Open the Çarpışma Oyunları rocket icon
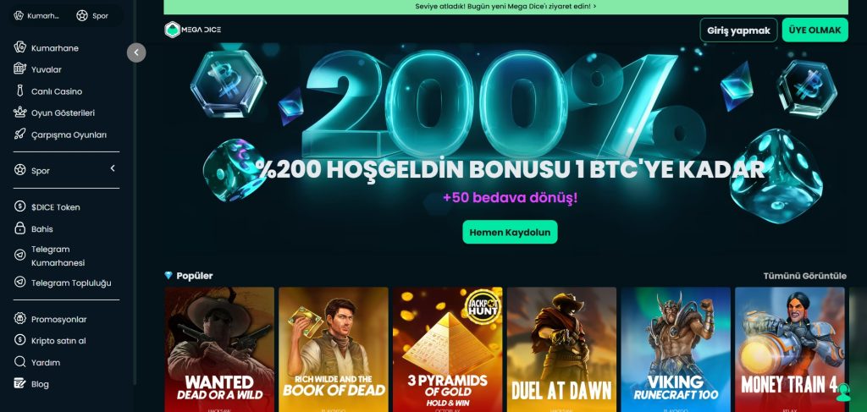Screen dimensions: 867x412 (20, 135)
